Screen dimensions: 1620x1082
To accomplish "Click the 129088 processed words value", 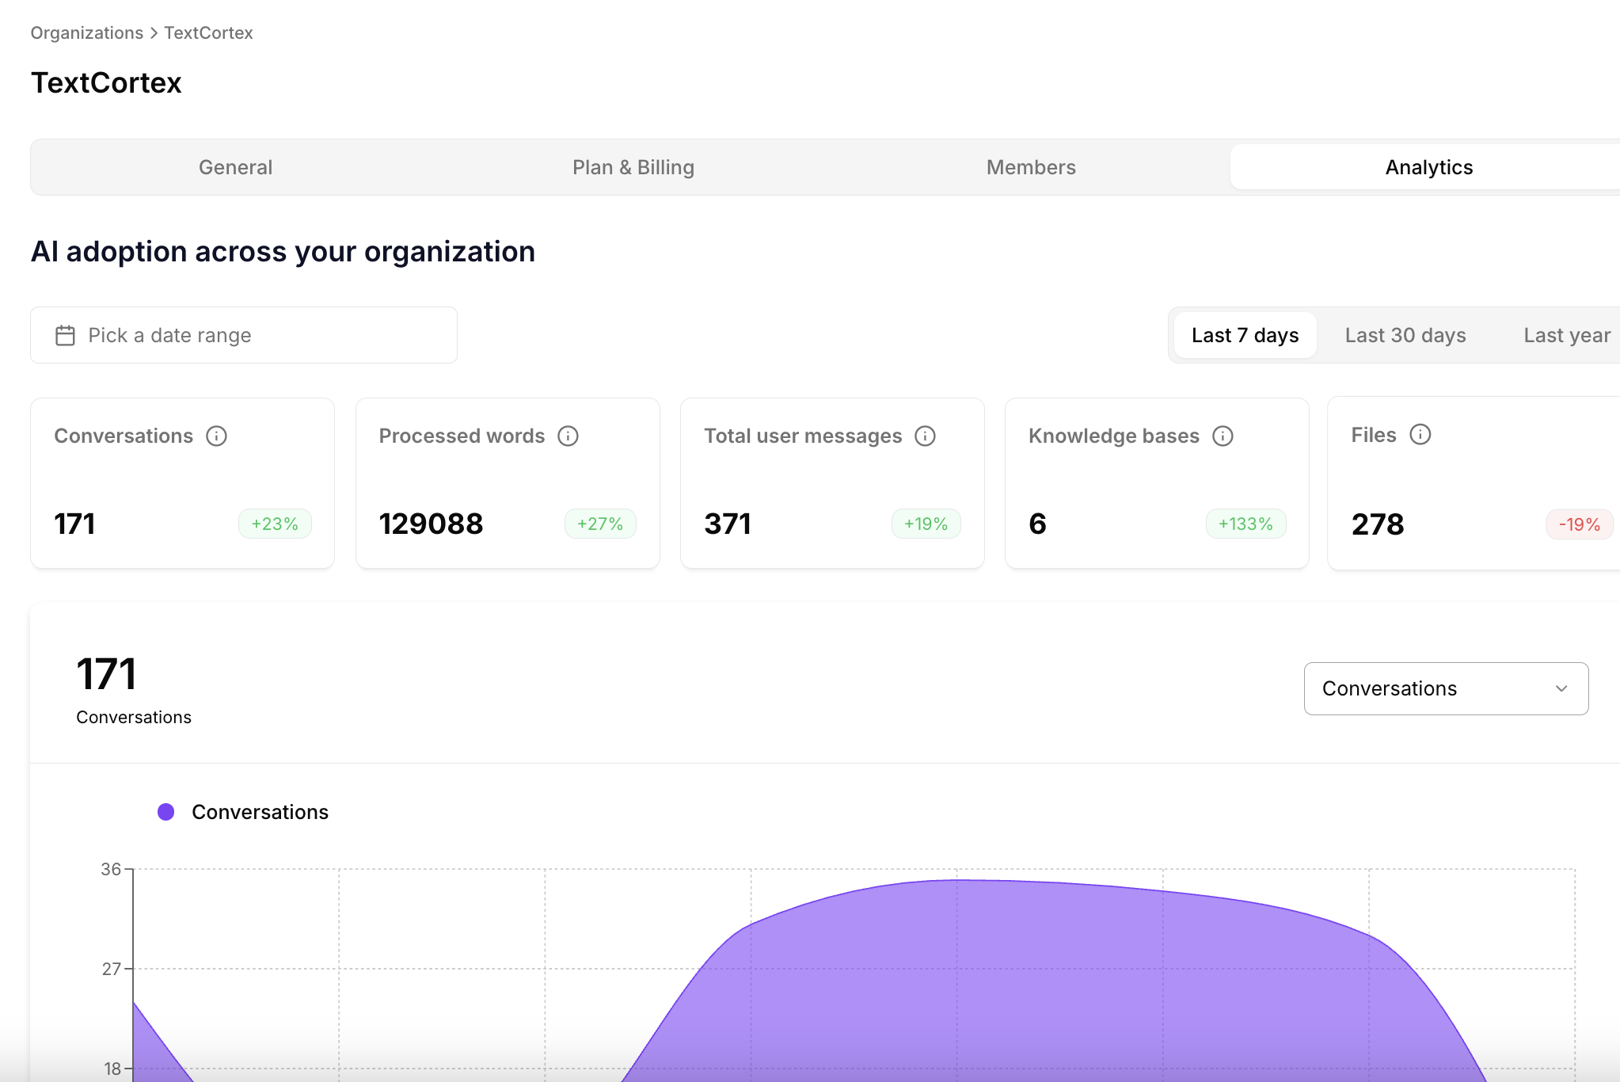I will (431, 524).
